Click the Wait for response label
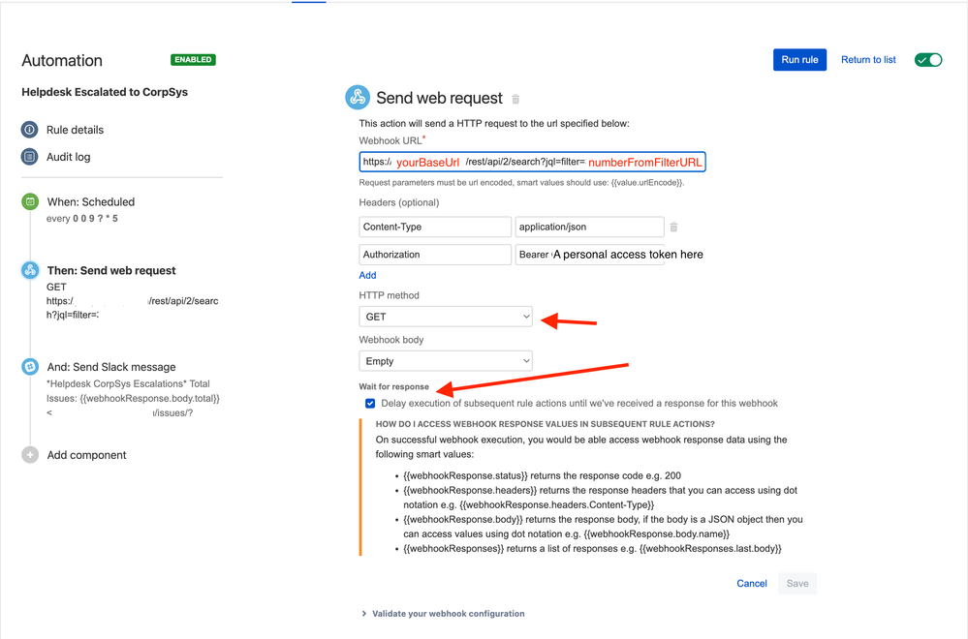This screenshot has height=639, width=968. coord(393,386)
